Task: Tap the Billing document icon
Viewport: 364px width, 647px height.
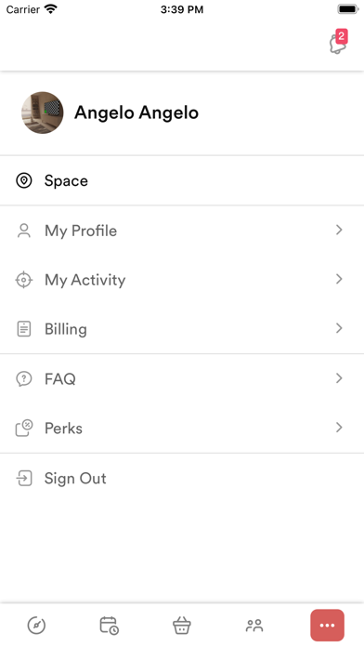Action: click(24, 329)
